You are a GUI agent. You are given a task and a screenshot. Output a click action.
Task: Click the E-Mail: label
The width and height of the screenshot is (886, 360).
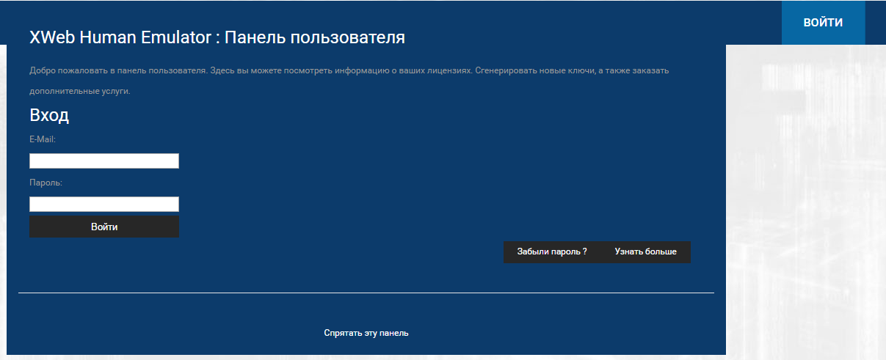43,139
